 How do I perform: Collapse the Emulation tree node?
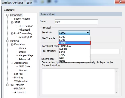(x=12, y=44)
